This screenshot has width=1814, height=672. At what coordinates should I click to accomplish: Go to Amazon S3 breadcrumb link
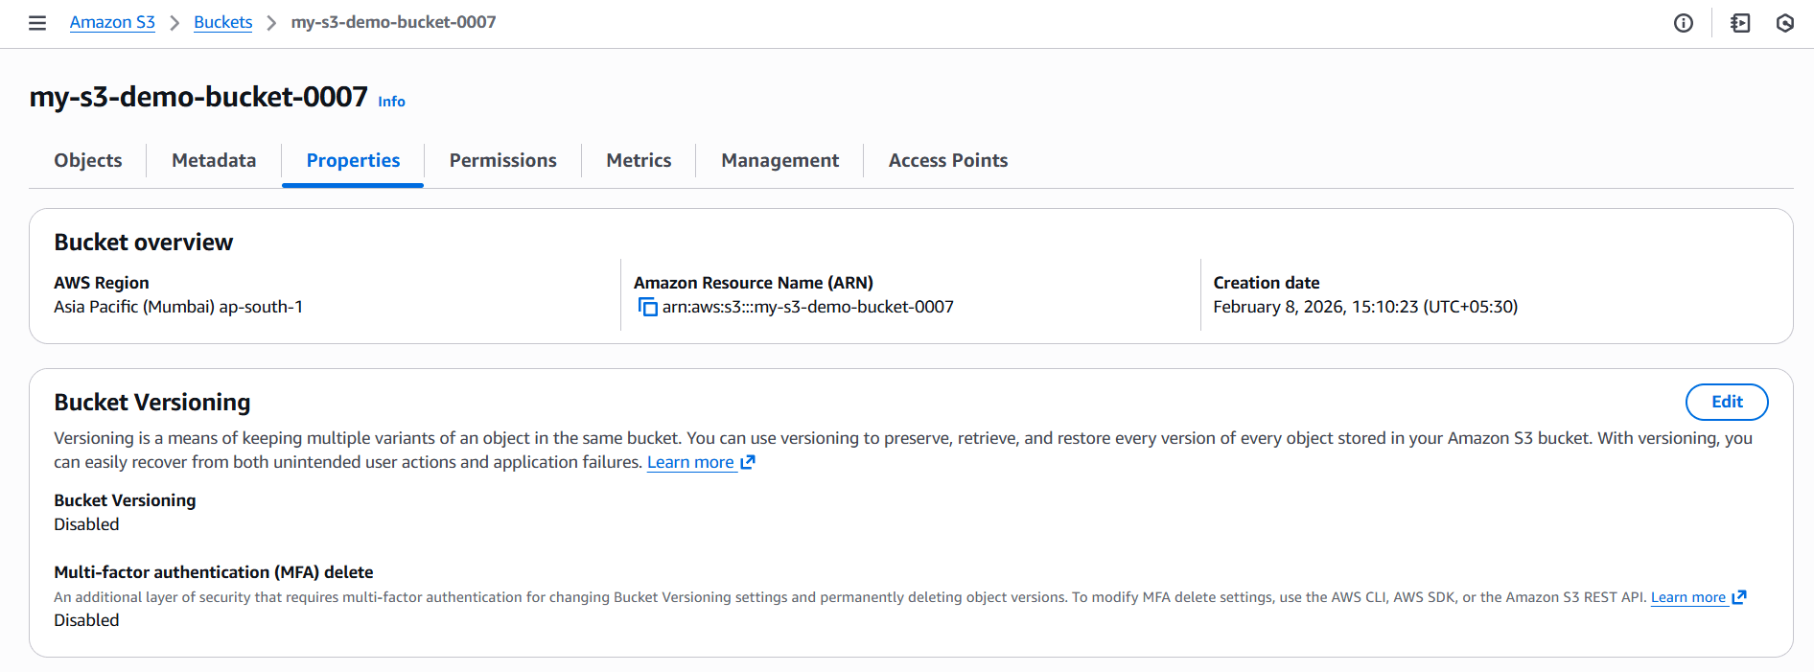click(x=112, y=22)
